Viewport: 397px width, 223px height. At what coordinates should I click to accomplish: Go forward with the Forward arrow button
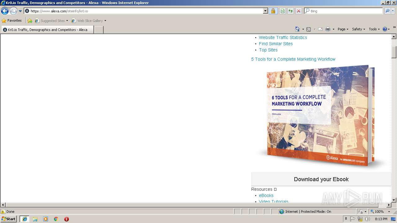[13, 11]
